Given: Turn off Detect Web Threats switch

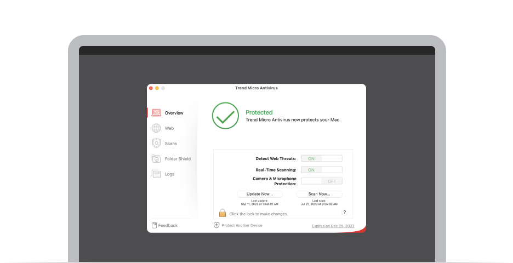Looking at the screenshot, I should click(322, 158).
